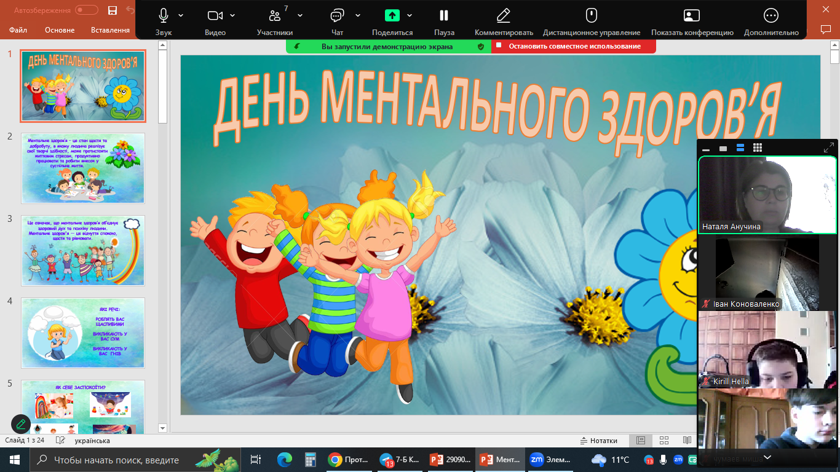Click spell check icon in status bar

coord(60,441)
